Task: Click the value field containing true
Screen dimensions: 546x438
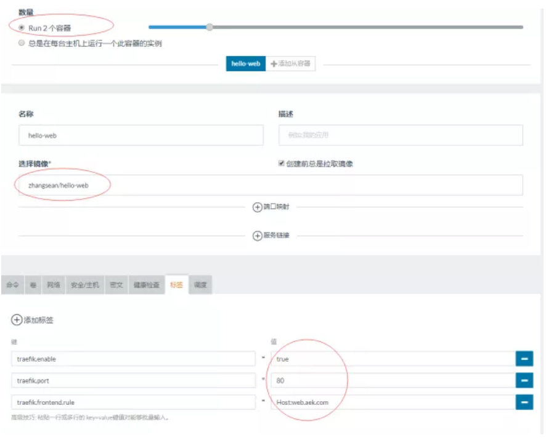Action: tap(393, 359)
